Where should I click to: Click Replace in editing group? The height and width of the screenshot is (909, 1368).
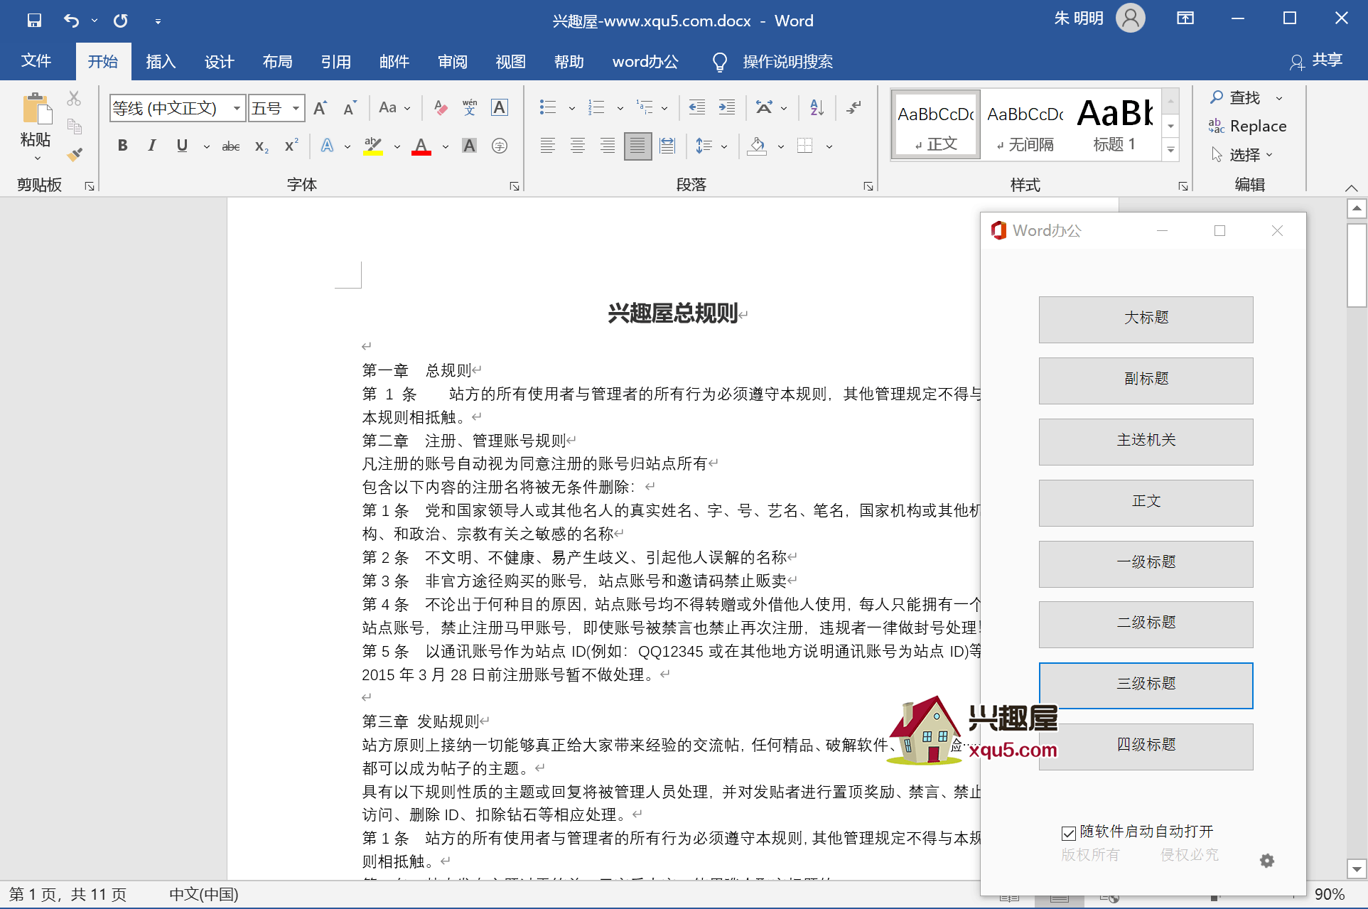(1248, 126)
